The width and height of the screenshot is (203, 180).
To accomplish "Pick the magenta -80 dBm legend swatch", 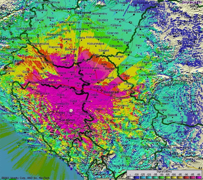I will pos(198,177).
